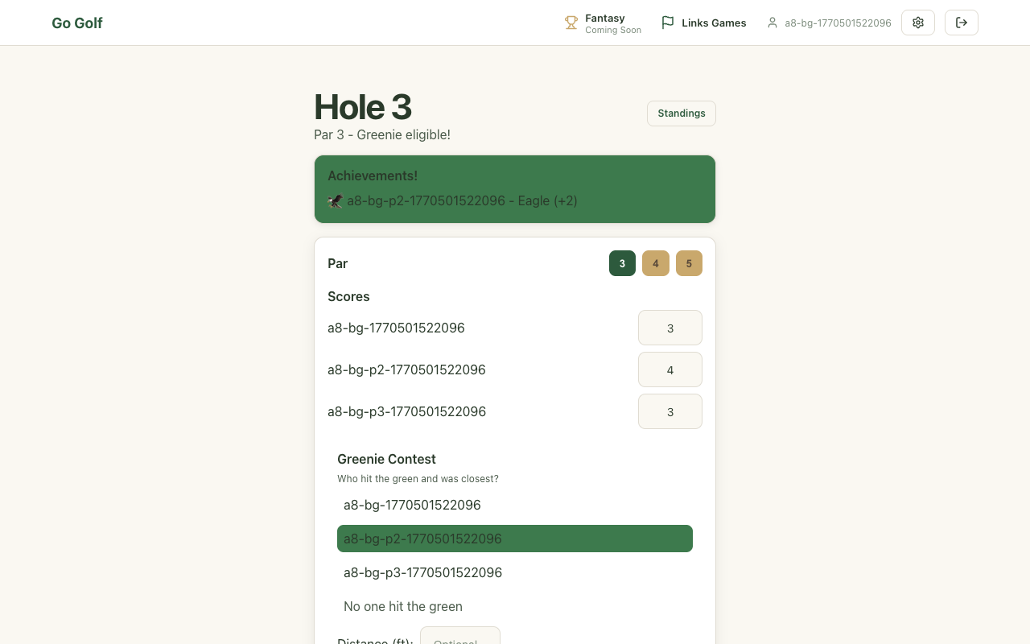Click the Links Games flag icon
This screenshot has height=644, width=1030.
point(668,23)
